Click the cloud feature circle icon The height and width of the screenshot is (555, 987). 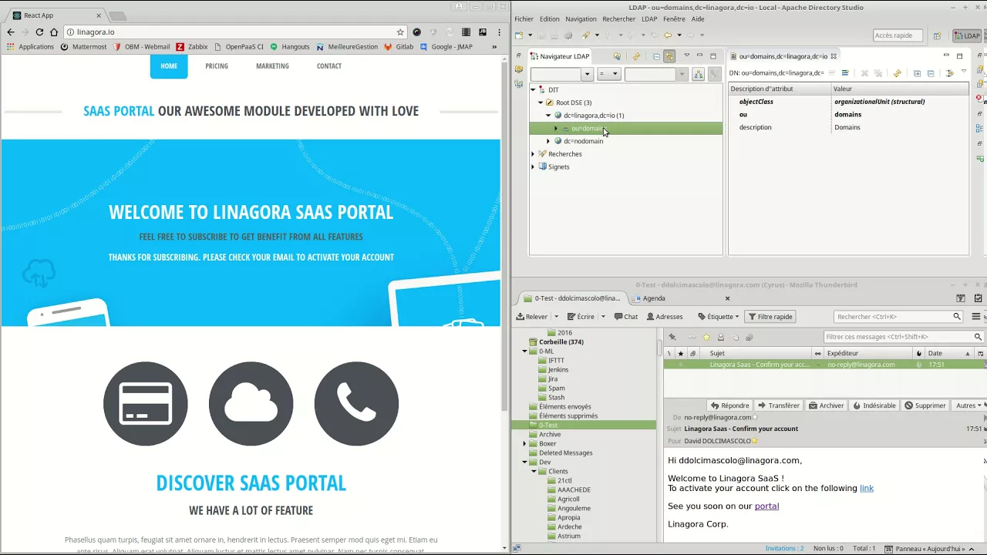coord(251,403)
